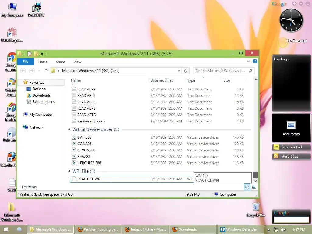This screenshot has height=234, width=312.
Task: Open Quick Access Toolbar customize dropdown
Action: [42, 54]
